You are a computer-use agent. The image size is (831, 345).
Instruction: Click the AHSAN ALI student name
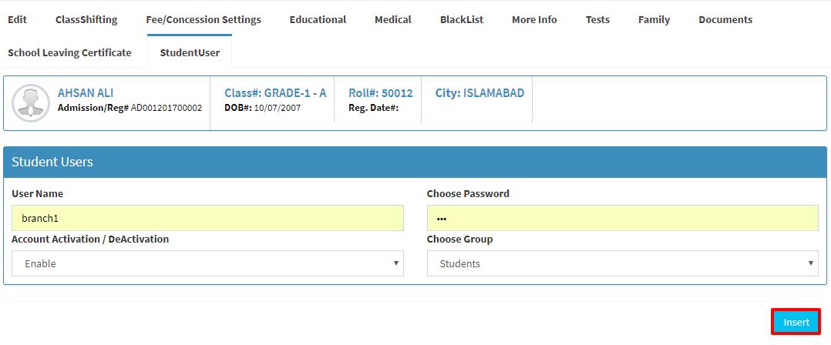(x=86, y=93)
